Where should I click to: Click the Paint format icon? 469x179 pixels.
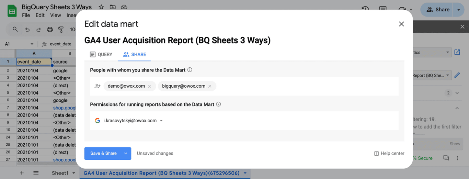(61, 30)
